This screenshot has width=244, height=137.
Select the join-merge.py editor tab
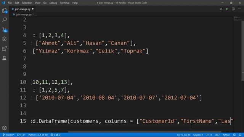pyautogui.click(x=22, y=9)
